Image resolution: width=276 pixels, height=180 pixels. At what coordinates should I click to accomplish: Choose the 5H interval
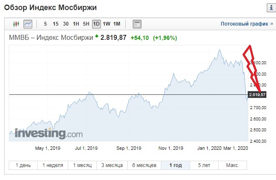coord(86,24)
